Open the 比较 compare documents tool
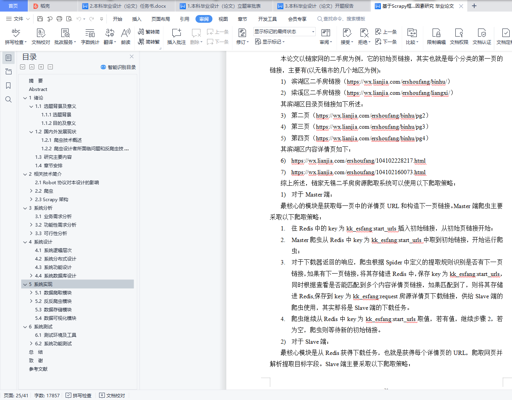 point(412,37)
